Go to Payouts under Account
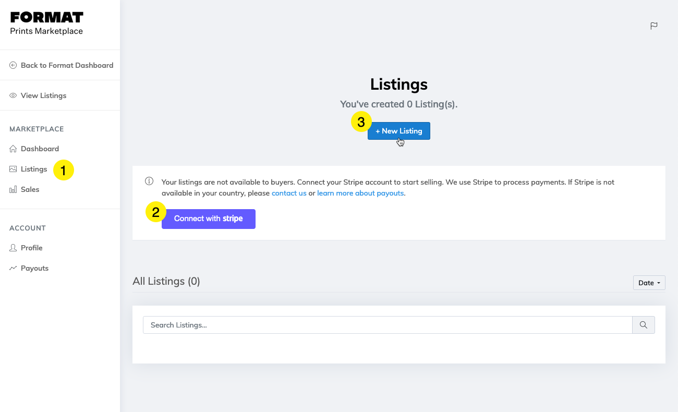Viewport: 678px width, 412px height. coord(34,268)
